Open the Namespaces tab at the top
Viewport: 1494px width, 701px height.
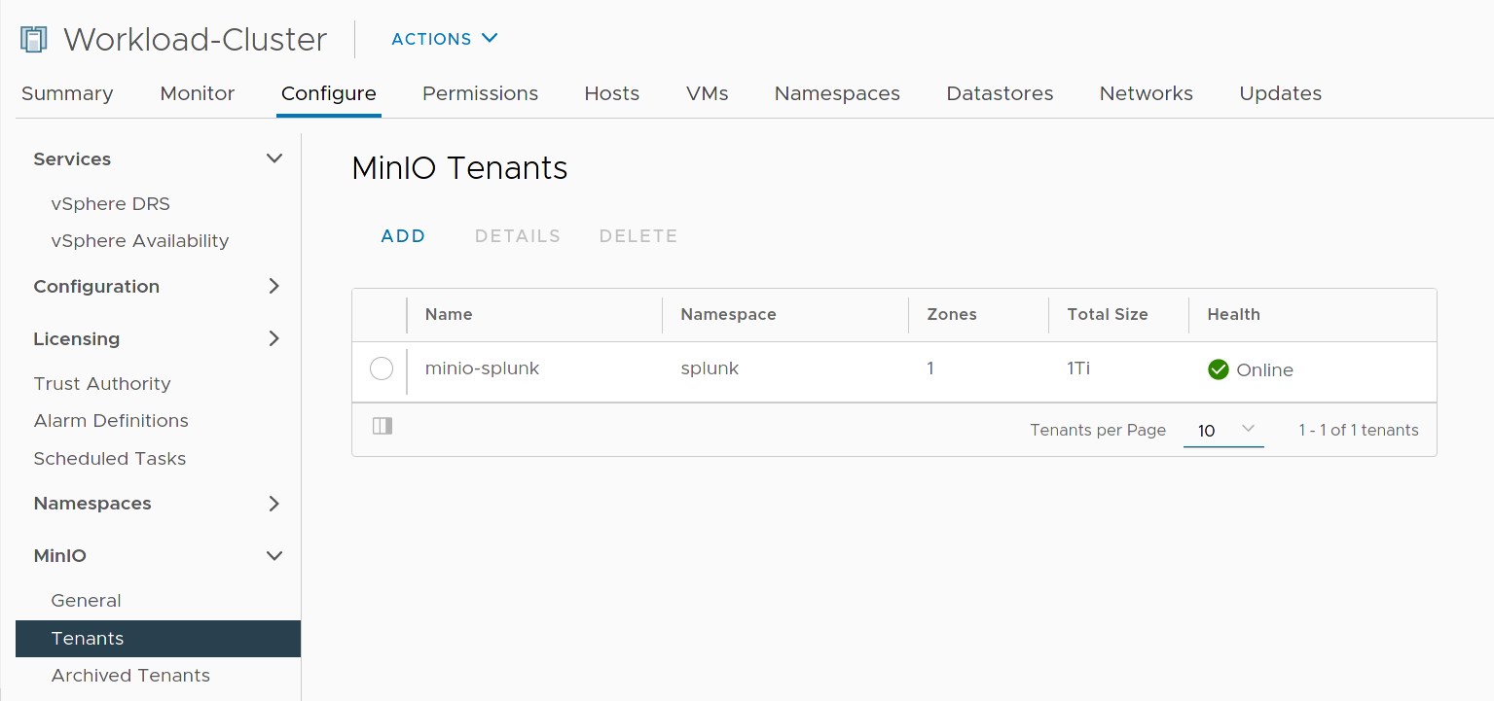[x=836, y=93]
